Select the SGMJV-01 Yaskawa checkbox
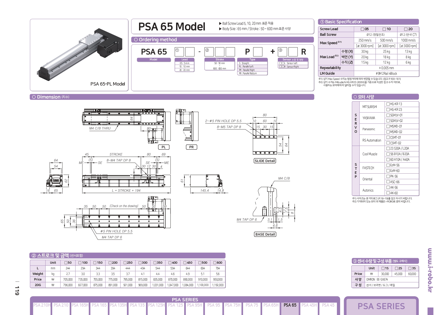The height and width of the screenshot is (315, 445). pyautogui.click(x=388, y=115)
